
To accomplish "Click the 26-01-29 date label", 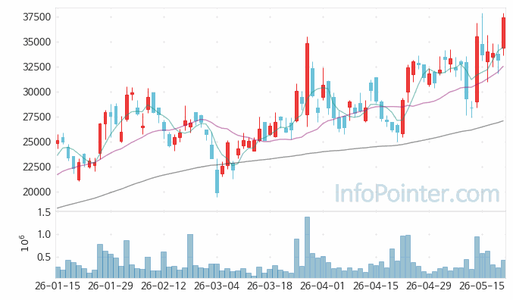I will [111, 286].
